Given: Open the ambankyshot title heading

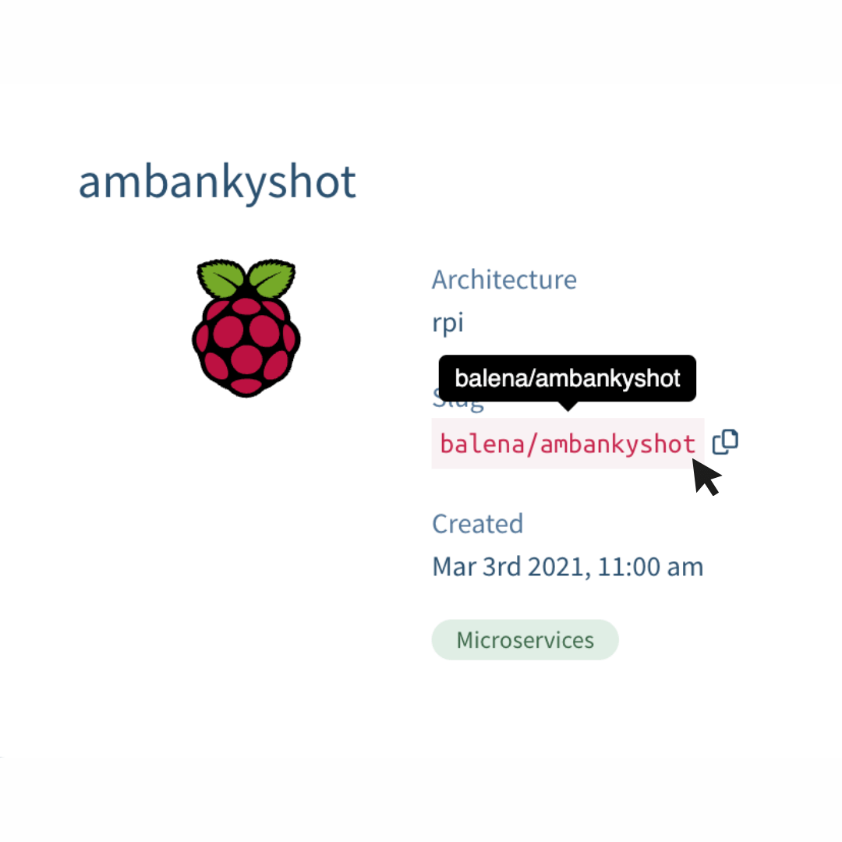Looking at the screenshot, I should 217,182.
